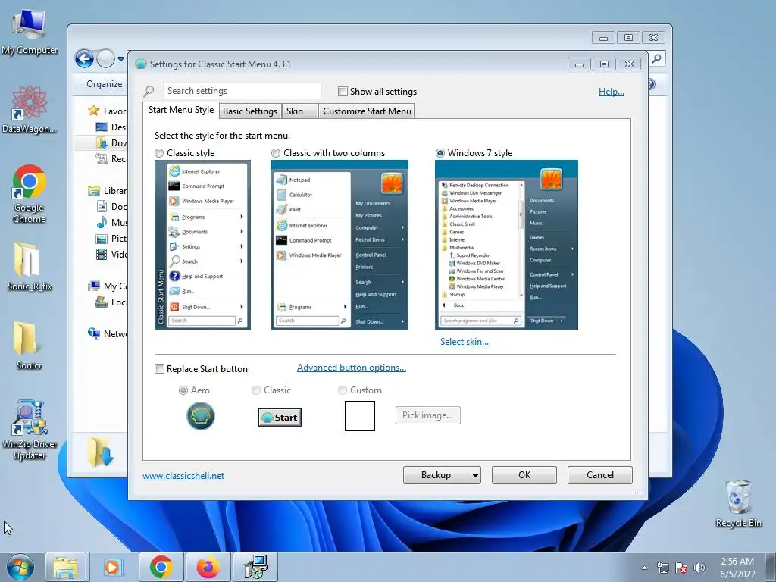The image size is (776, 582).
Task: Click the settings search magnifier icon
Action: point(149,92)
